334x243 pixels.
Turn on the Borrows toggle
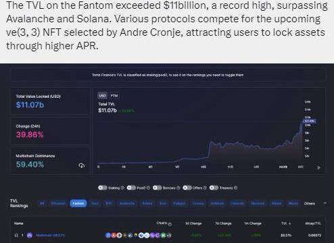(158, 188)
